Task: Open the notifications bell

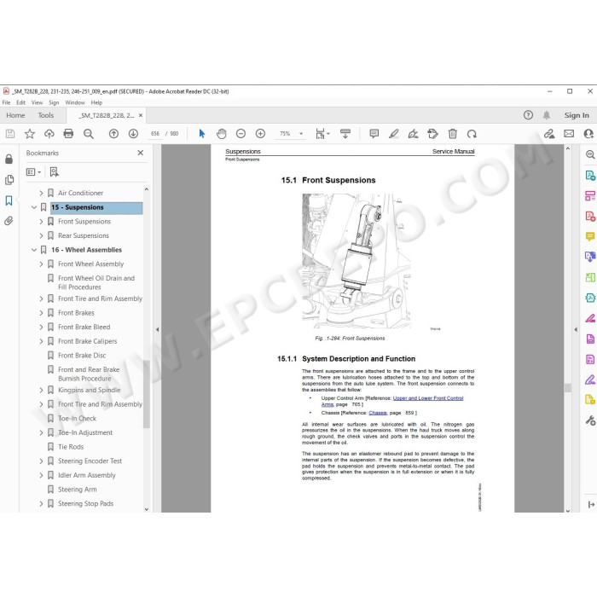Action: [547, 115]
